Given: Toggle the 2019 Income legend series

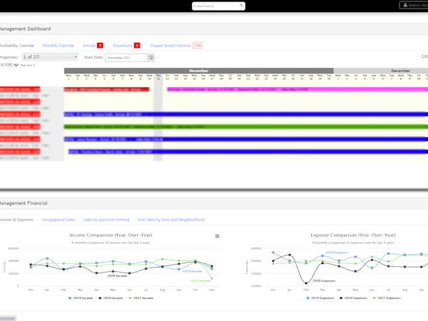Looking at the screenshot, I should coord(81,297).
